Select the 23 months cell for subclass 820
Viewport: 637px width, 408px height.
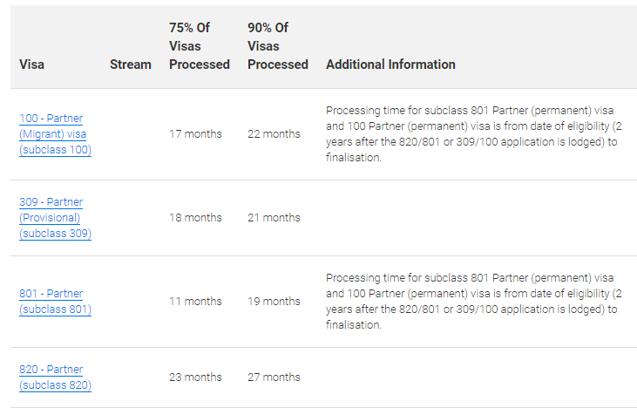point(195,377)
